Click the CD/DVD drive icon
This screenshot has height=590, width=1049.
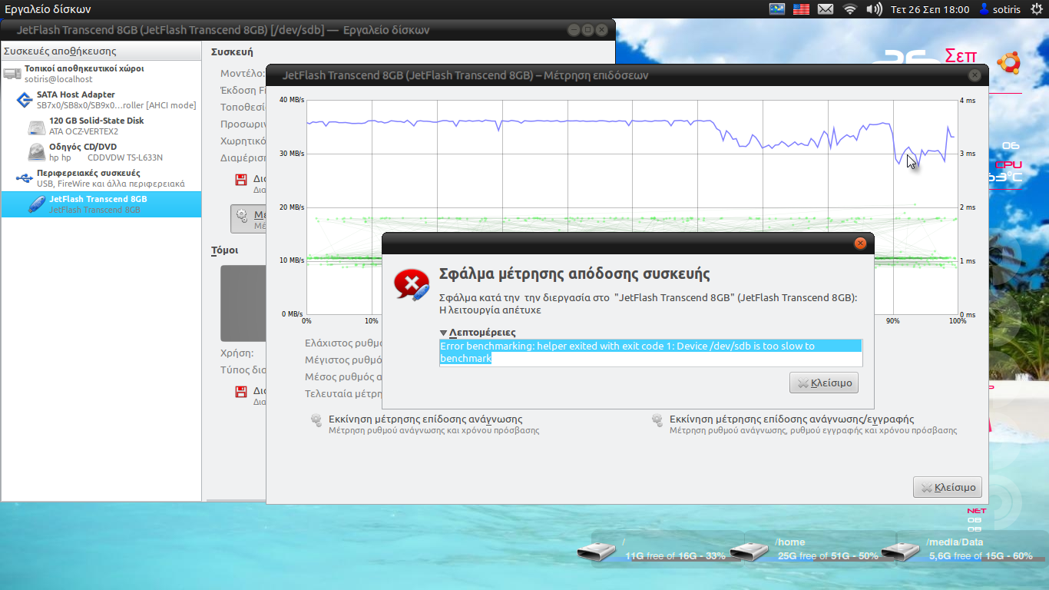click(36, 152)
